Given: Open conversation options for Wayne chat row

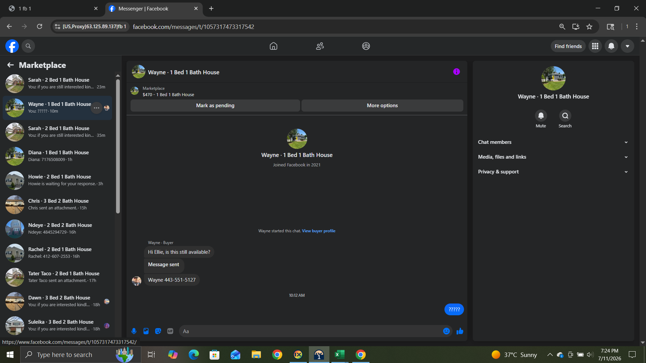Looking at the screenshot, I should point(97,108).
